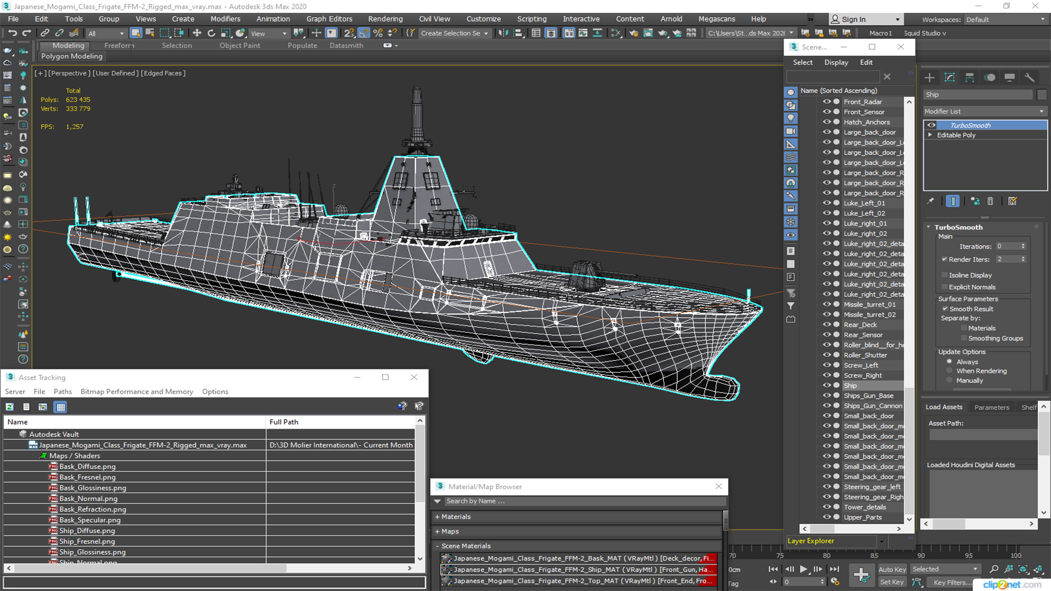The image size is (1051, 591).
Task: Toggle the Percent Snap icon
Action: click(x=378, y=33)
